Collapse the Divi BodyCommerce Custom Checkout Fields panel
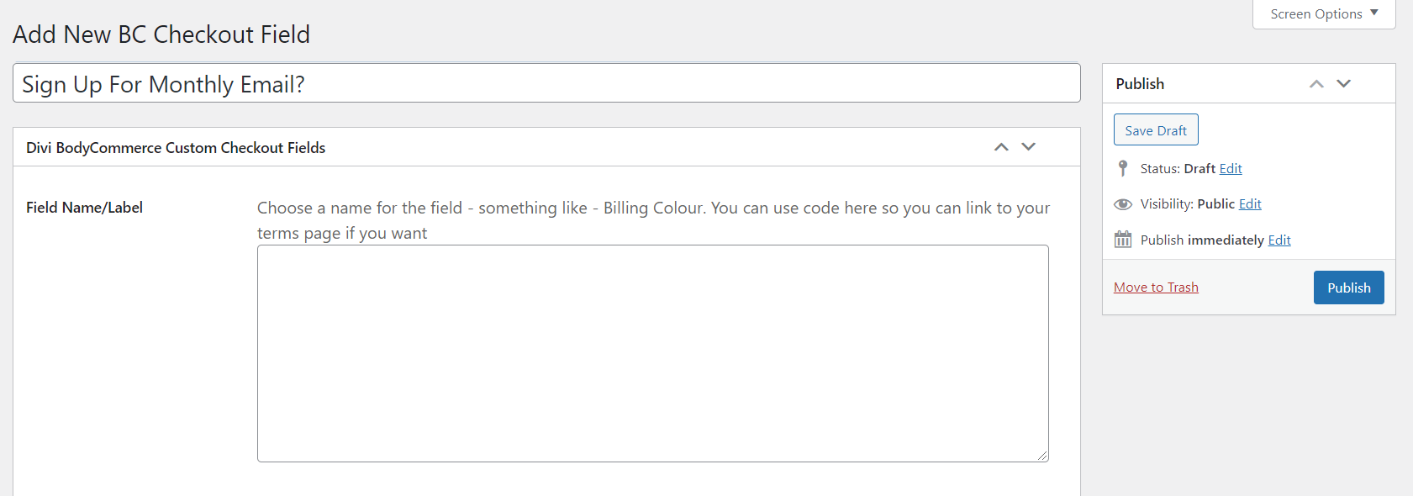 [x=504, y=148]
